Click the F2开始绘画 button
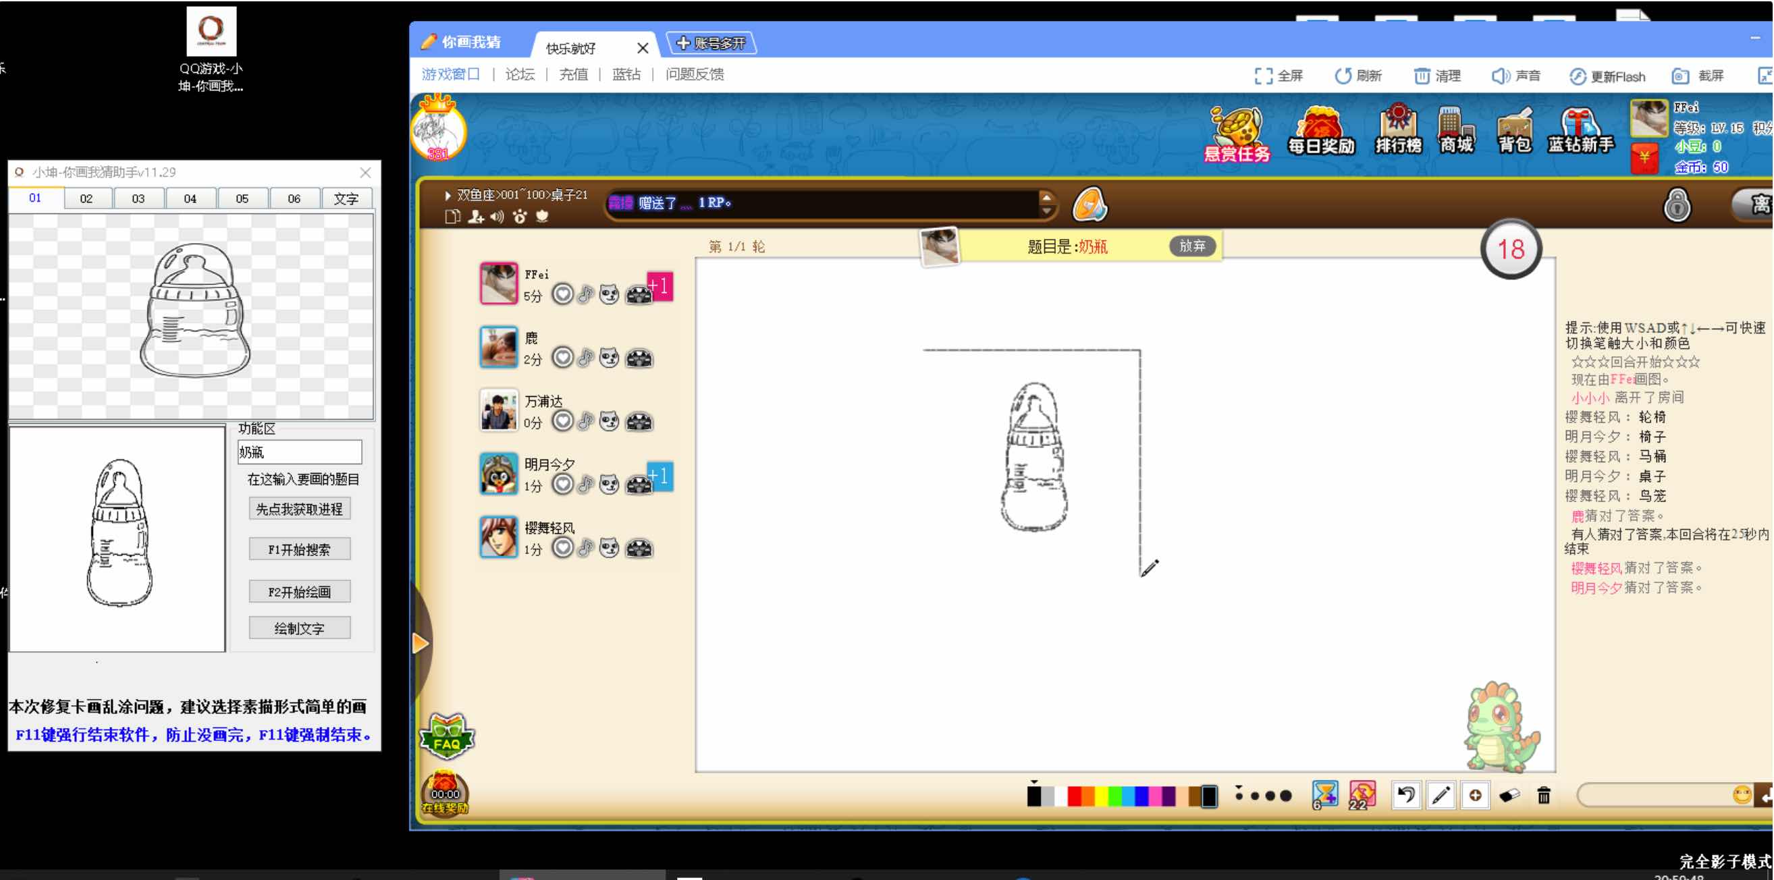Viewport: 1774px width, 880px height. click(300, 591)
